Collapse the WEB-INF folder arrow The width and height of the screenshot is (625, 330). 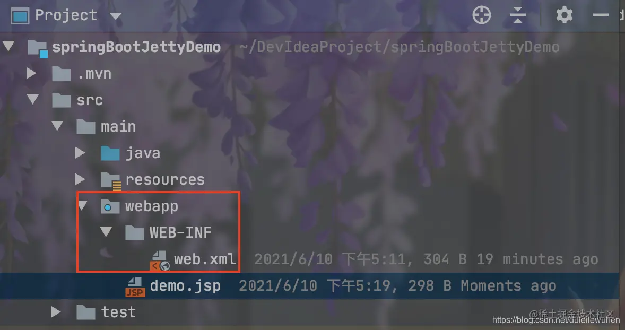point(106,232)
